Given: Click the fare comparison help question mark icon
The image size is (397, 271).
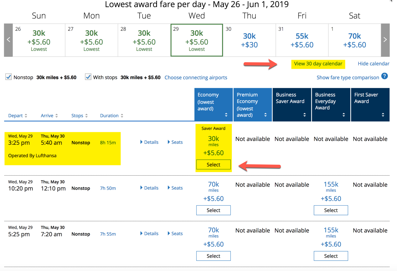Looking at the screenshot, I should [x=384, y=76].
